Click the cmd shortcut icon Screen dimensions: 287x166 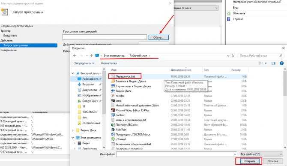113,101
